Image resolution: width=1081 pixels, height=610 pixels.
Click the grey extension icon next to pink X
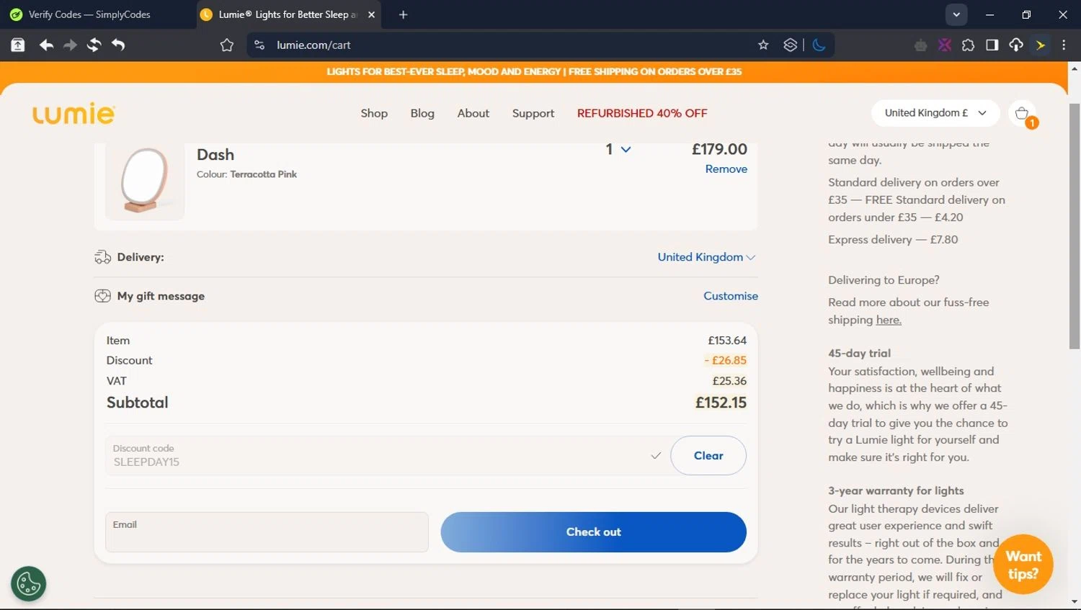920,45
